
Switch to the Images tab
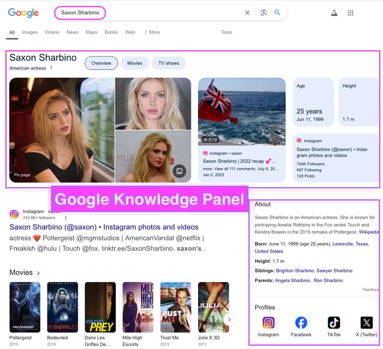point(29,32)
